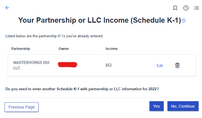Viewport: 202px width, 118px height.
Task: Open the topics list icon
Action: [x=196, y=8]
